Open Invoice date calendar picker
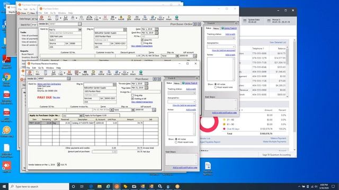Viewport: 339px width, 190px height. [146, 83]
